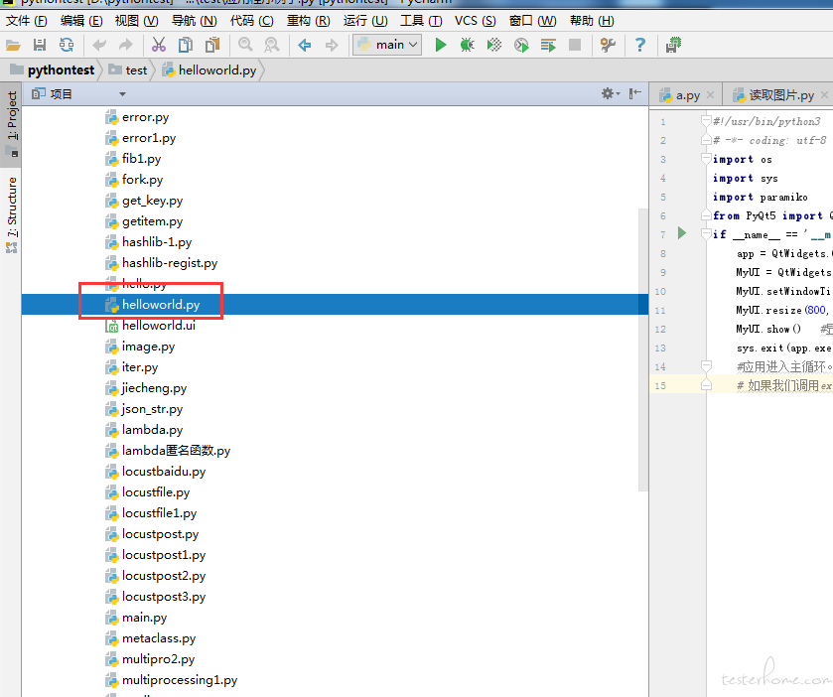
Task: Open the 文件 (F) menu
Action: click(27, 21)
